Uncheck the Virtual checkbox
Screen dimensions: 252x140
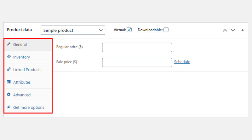(129, 30)
